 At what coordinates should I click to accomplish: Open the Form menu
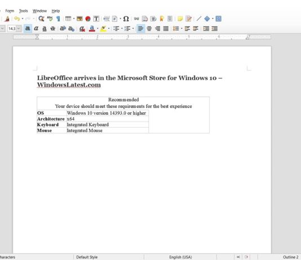pyautogui.click(x=10, y=11)
